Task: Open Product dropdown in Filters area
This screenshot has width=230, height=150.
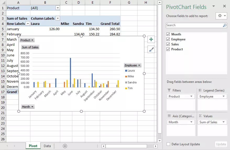Action: (x=191, y=97)
